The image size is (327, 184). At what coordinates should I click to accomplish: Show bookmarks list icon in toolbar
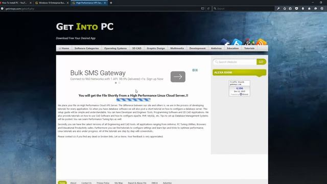click(x=290, y=9)
